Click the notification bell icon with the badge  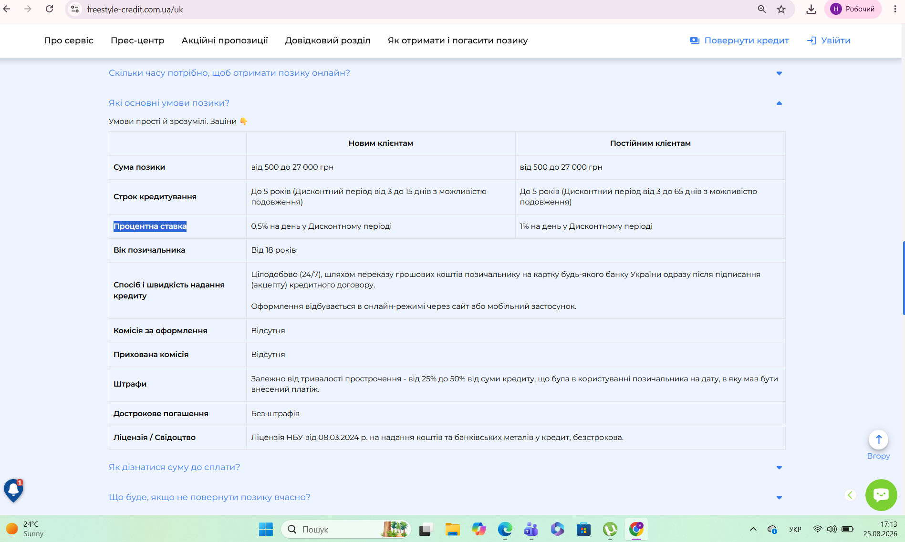click(x=13, y=491)
